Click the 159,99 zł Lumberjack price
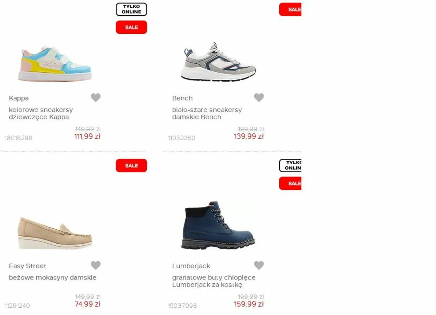This screenshot has height=315, width=436. tap(249, 304)
